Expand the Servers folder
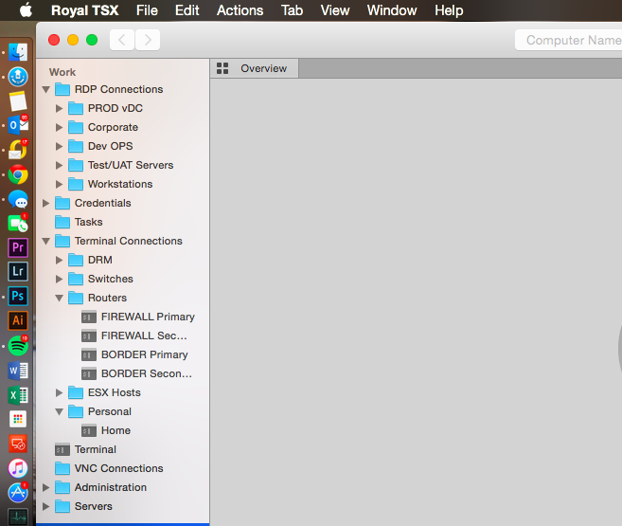Image resolution: width=622 pixels, height=526 pixels. pyautogui.click(x=46, y=506)
